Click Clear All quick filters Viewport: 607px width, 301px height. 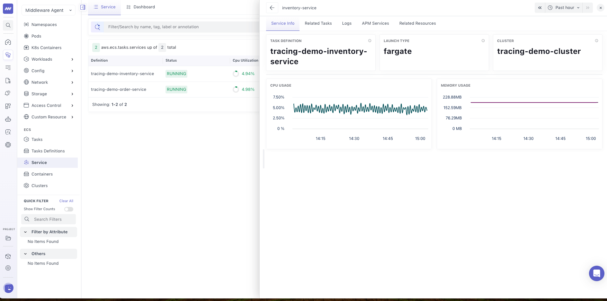pos(66,201)
